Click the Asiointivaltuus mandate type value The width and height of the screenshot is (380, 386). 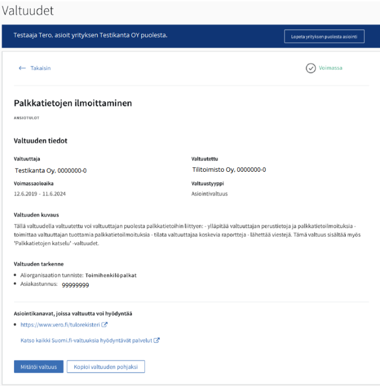210,194
